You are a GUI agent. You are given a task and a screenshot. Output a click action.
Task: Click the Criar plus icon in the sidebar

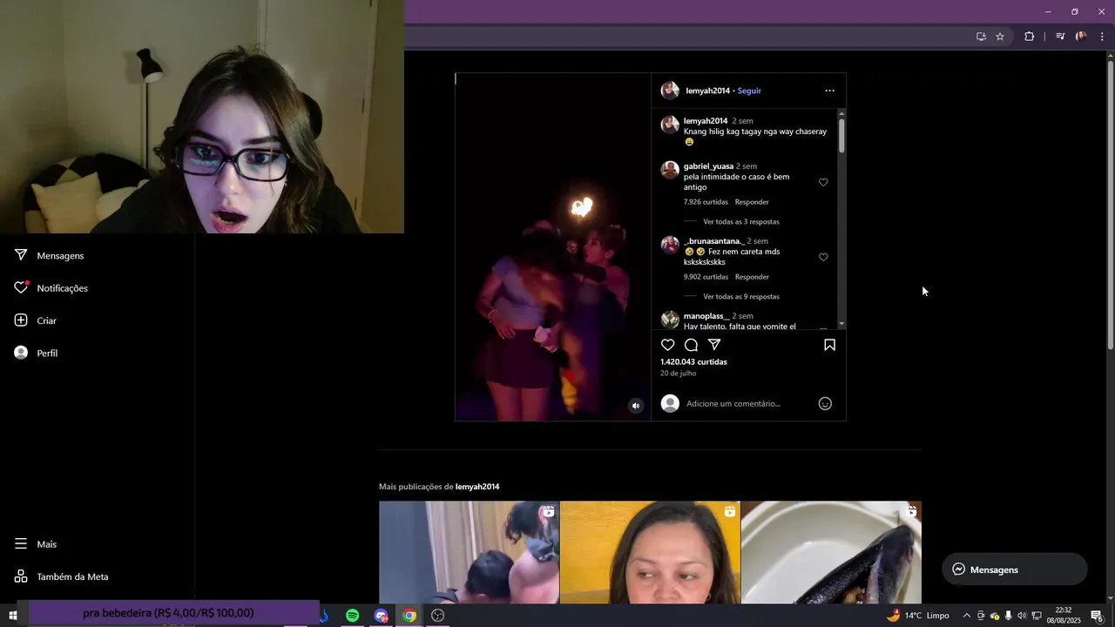21,320
